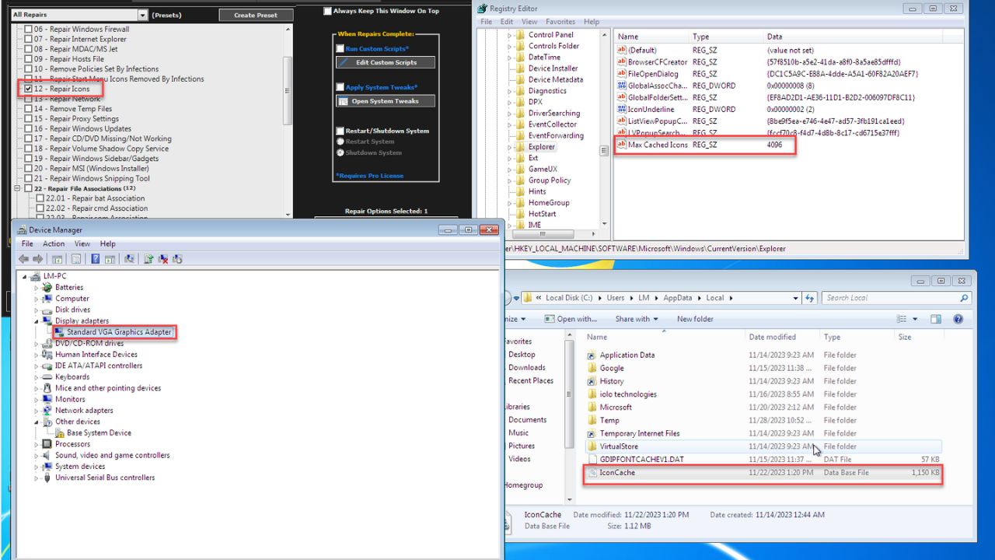Open the All Repairs presets dropdown
Image resolution: width=995 pixels, height=560 pixels.
(142, 15)
